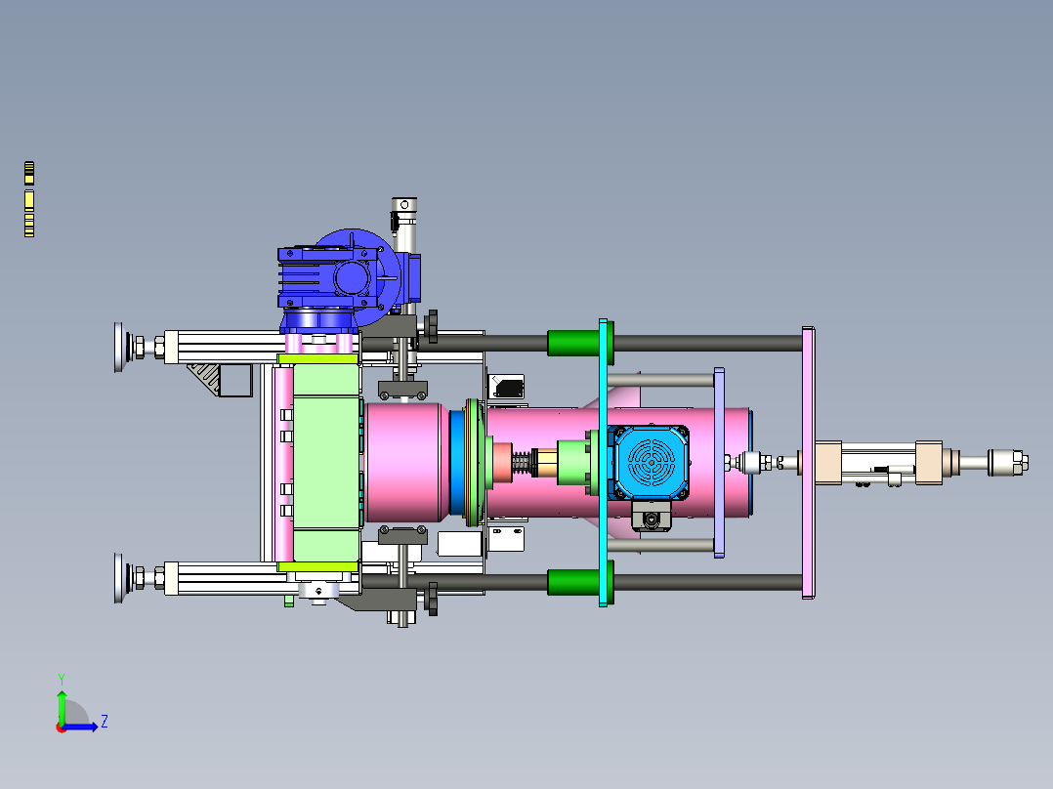Select the lavender intermediate plate
1053x789 pixels.
719,463
